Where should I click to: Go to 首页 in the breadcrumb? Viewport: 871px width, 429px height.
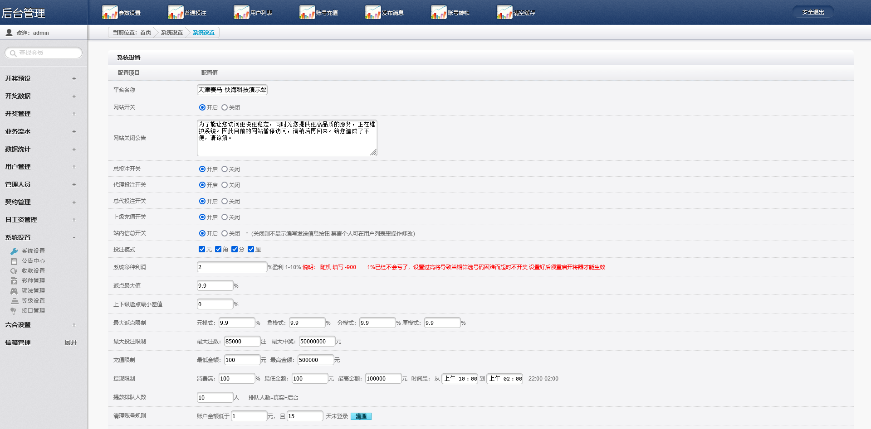(x=145, y=33)
